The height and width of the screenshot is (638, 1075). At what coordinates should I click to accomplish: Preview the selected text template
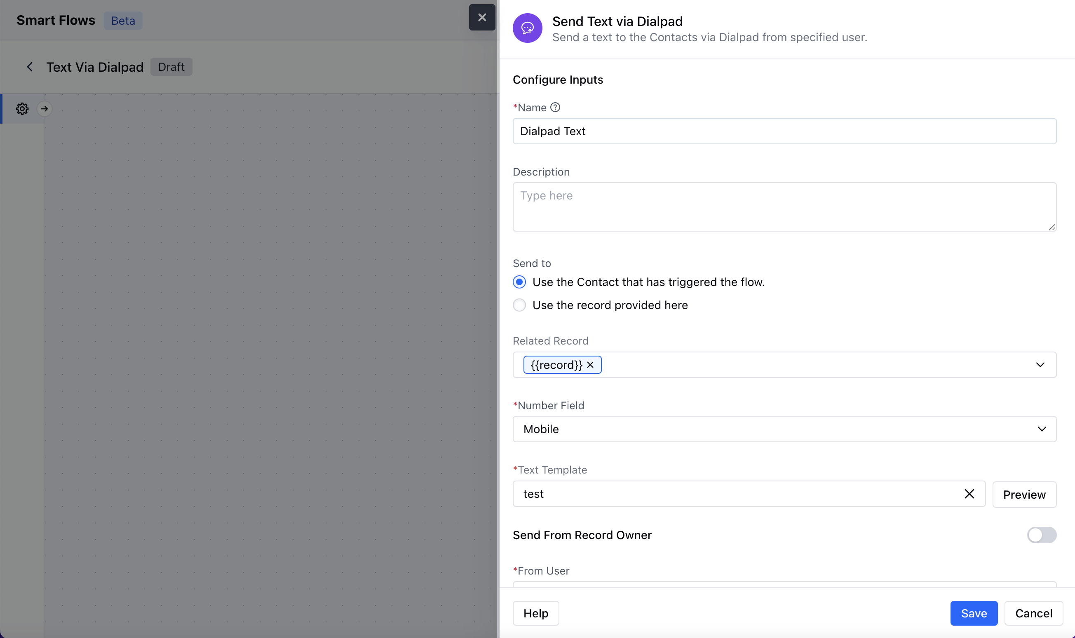pyautogui.click(x=1024, y=495)
